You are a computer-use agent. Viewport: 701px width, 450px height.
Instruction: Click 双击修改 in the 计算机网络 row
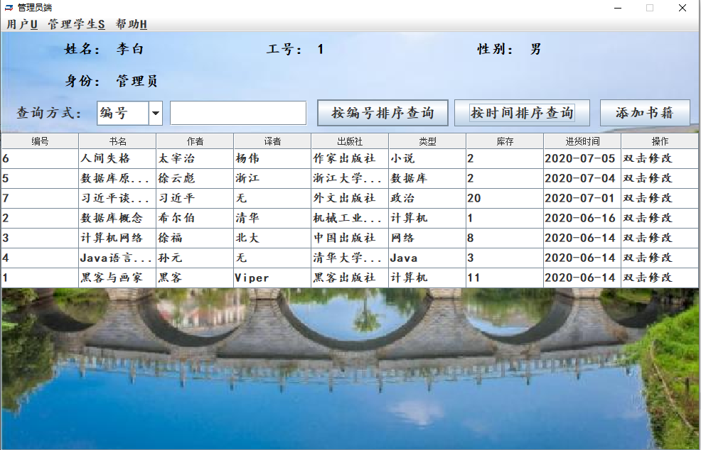click(x=660, y=238)
